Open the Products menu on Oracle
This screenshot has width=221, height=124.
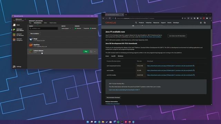click(141, 23)
